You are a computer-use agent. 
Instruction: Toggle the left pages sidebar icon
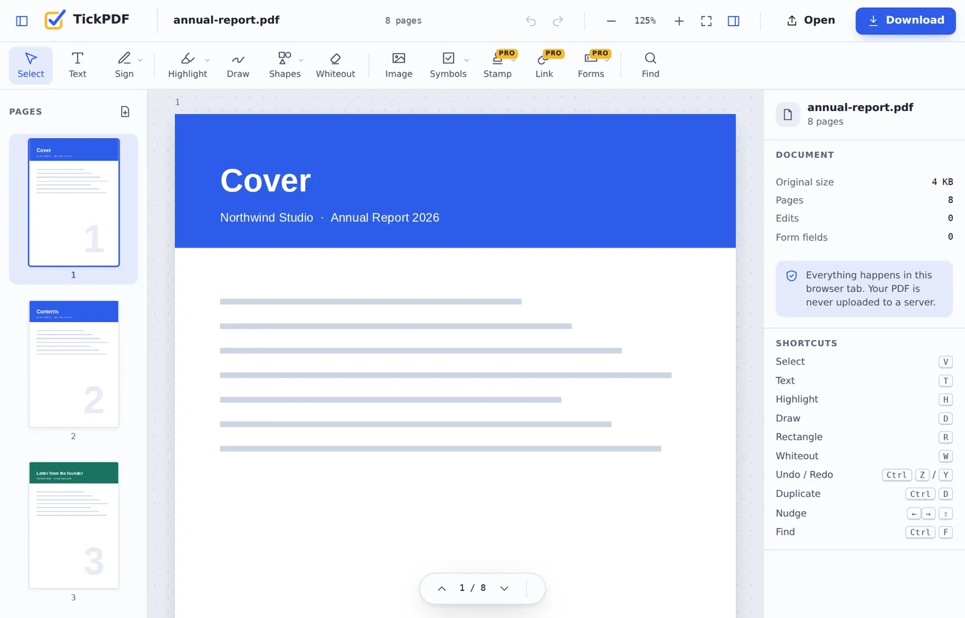[x=22, y=21]
